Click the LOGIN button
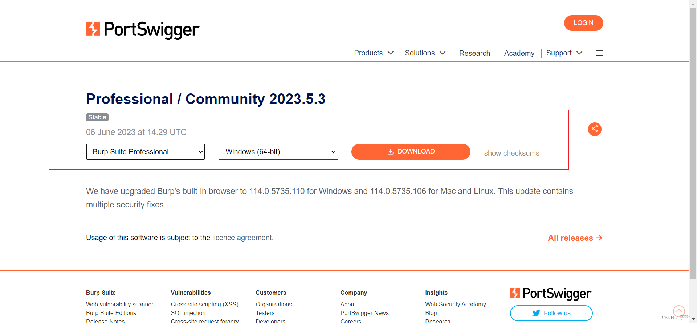Screen dimensions: 697x323 coord(584,23)
